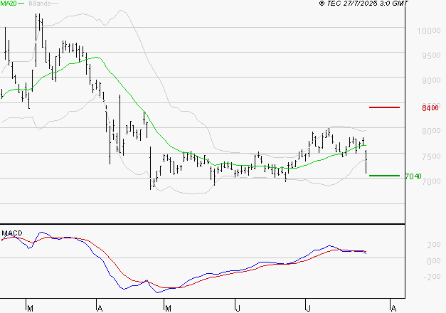This screenshot has width=446, height=313.
Task: Click the green support line at 7040
Action: 384,176
